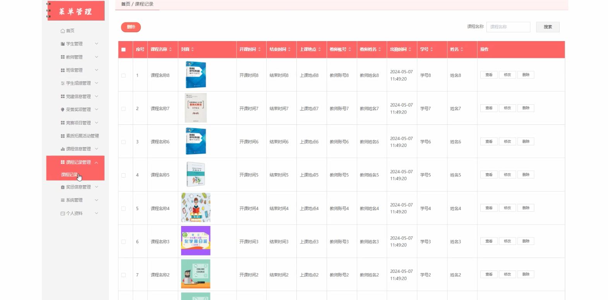Expand the 教师管理 submenu chevron
The height and width of the screenshot is (300, 608).
click(x=96, y=57)
